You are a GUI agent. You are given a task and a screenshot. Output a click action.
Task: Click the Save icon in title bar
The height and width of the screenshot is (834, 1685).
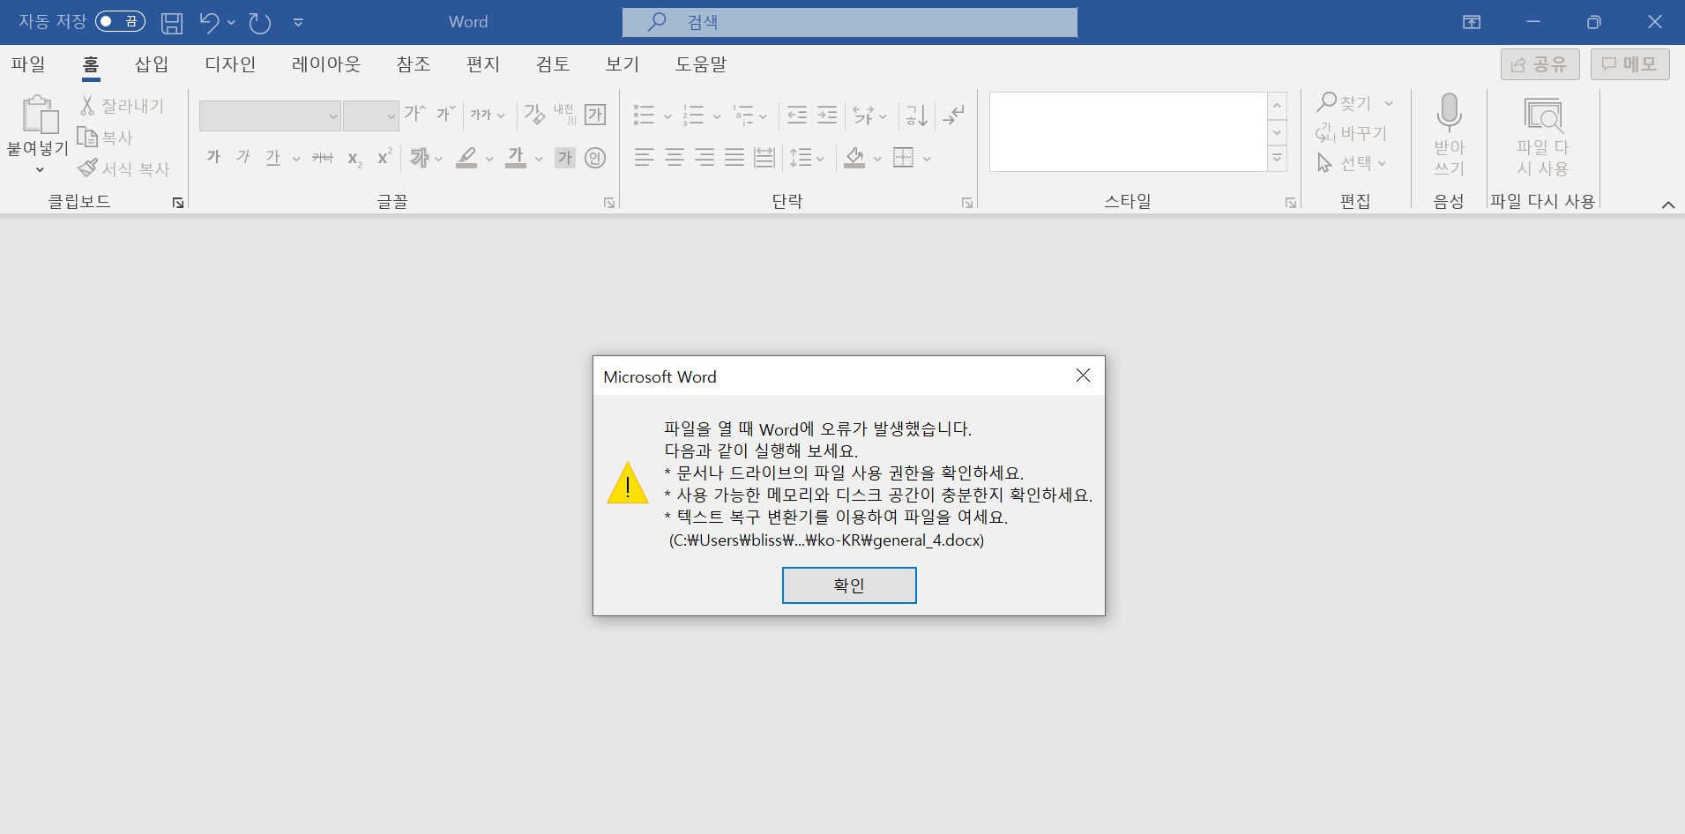coord(172,22)
